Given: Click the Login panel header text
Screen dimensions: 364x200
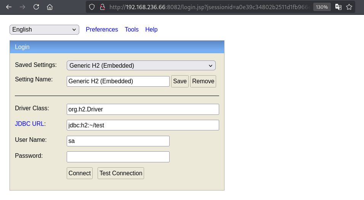Looking at the screenshot, I should click(x=22, y=47).
